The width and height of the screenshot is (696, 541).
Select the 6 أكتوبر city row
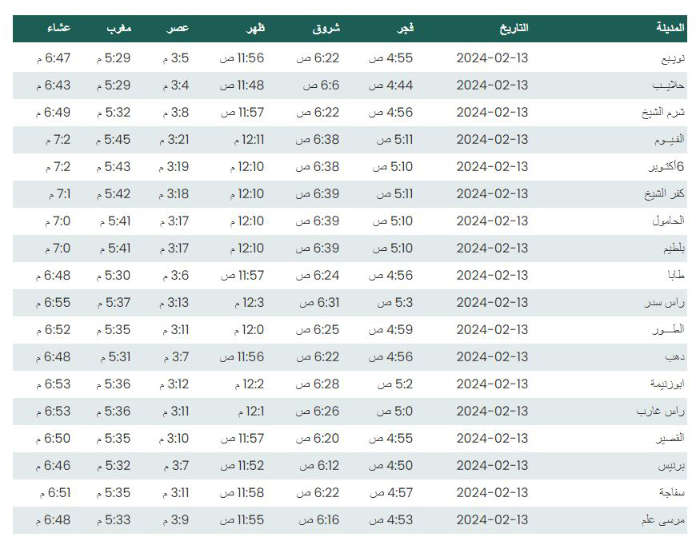click(350, 167)
